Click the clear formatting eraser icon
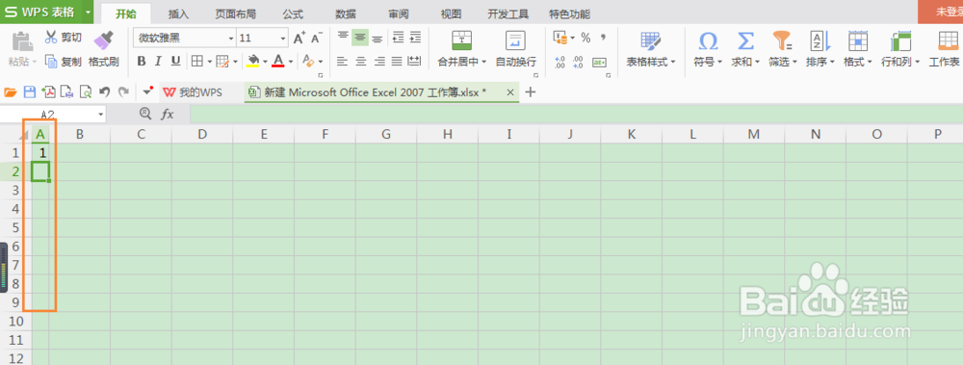963x365 pixels. pyautogui.click(x=308, y=61)
